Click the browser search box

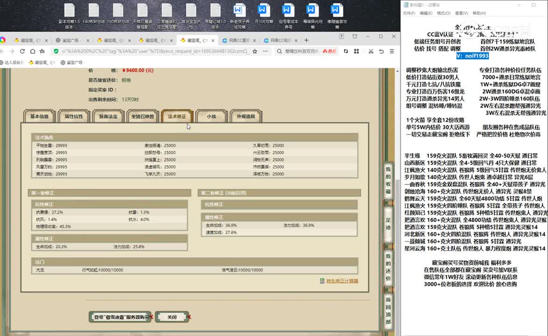coord(301,51)
